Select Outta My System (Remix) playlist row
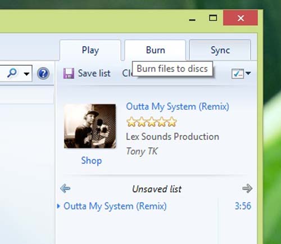 155,206
